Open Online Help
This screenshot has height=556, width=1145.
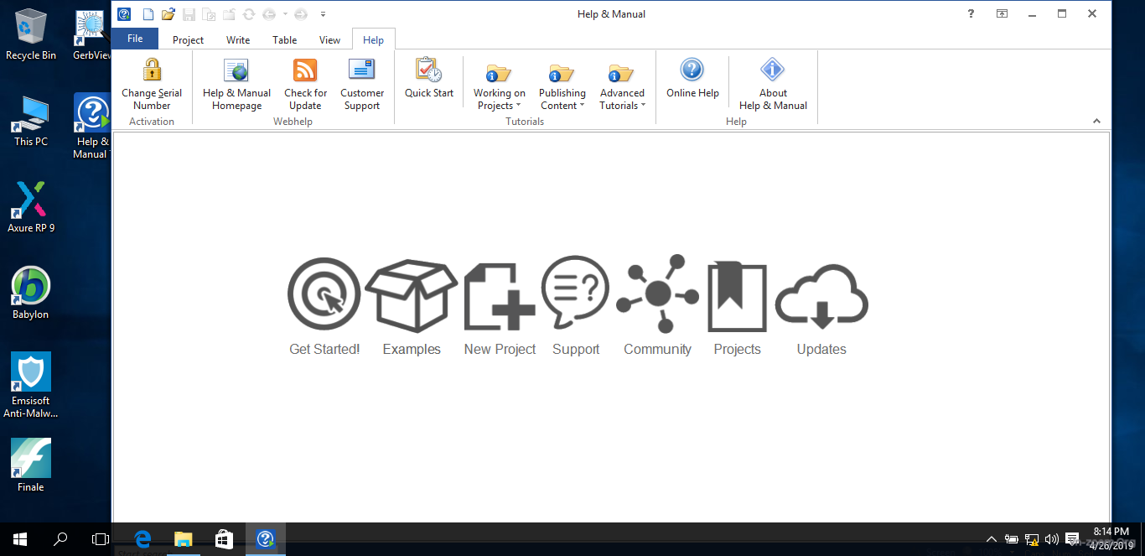(692, 79)
